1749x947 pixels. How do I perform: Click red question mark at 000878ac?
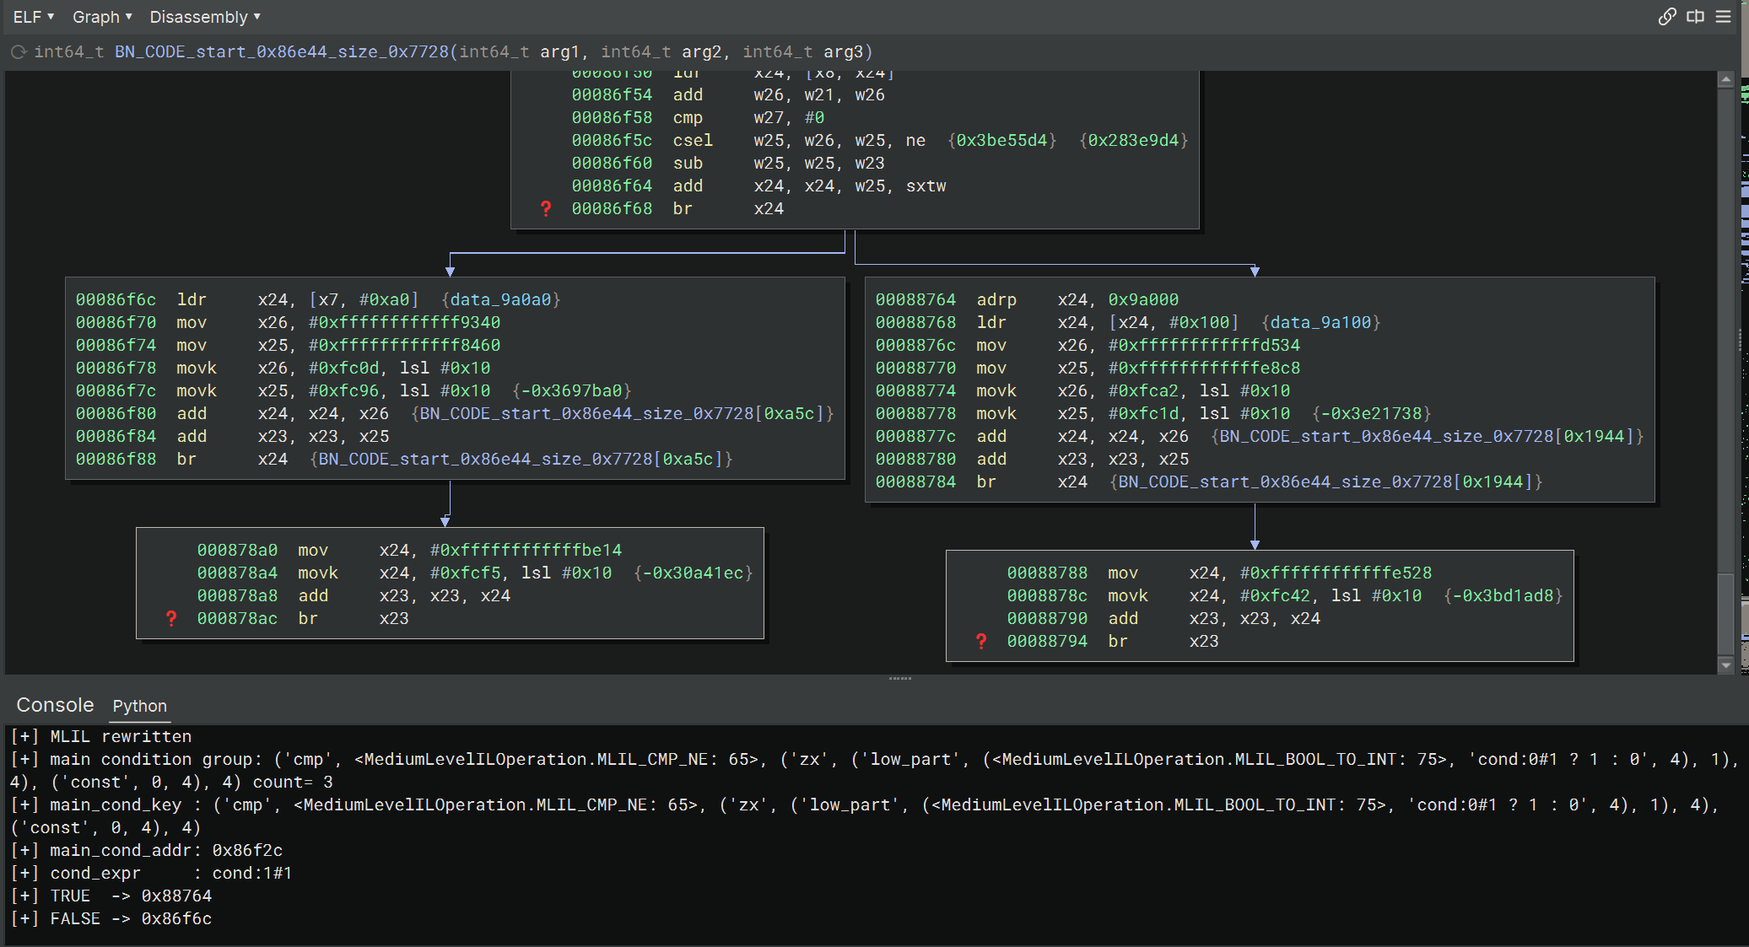click(x=171, y=618)
